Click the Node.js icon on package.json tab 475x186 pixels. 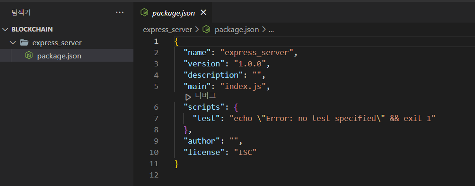click(x=144, y=12)
